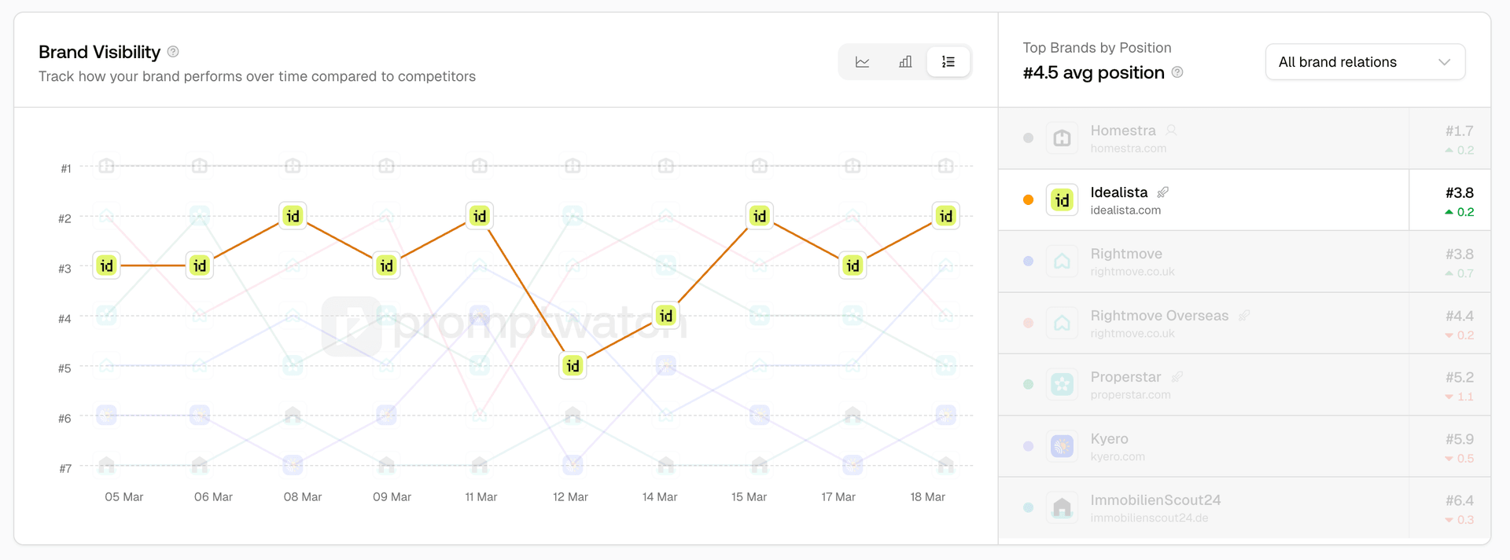
Task: Click the Properstar flower logo icon
Action: (x=1062, y=385)
